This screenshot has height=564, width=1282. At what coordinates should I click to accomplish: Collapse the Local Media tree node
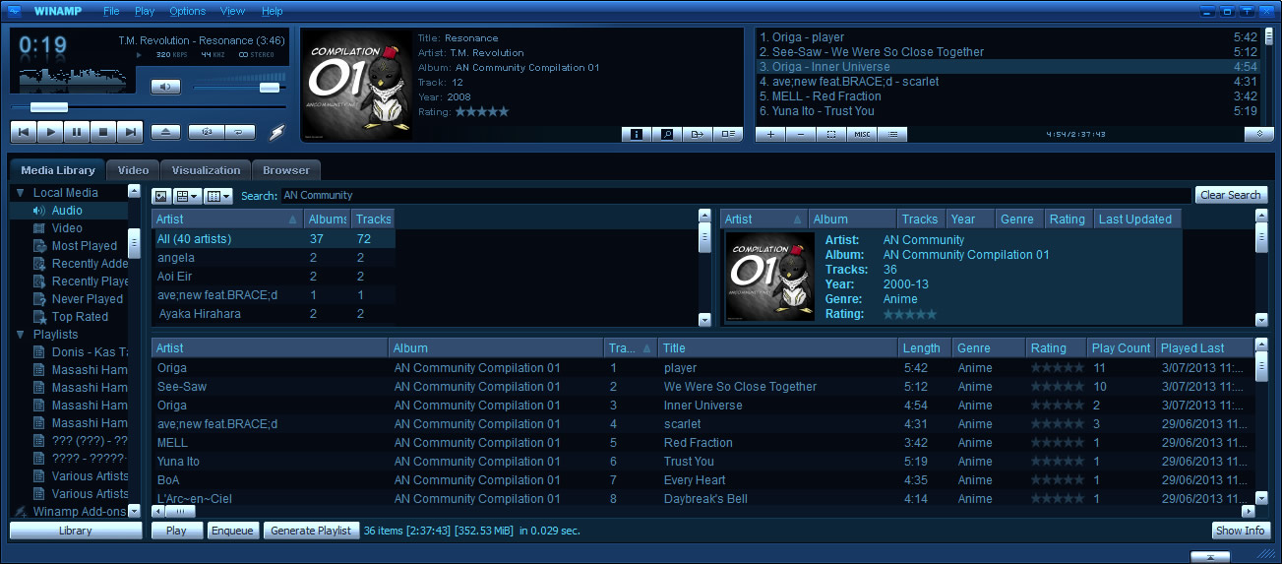(x=21, y=193)
